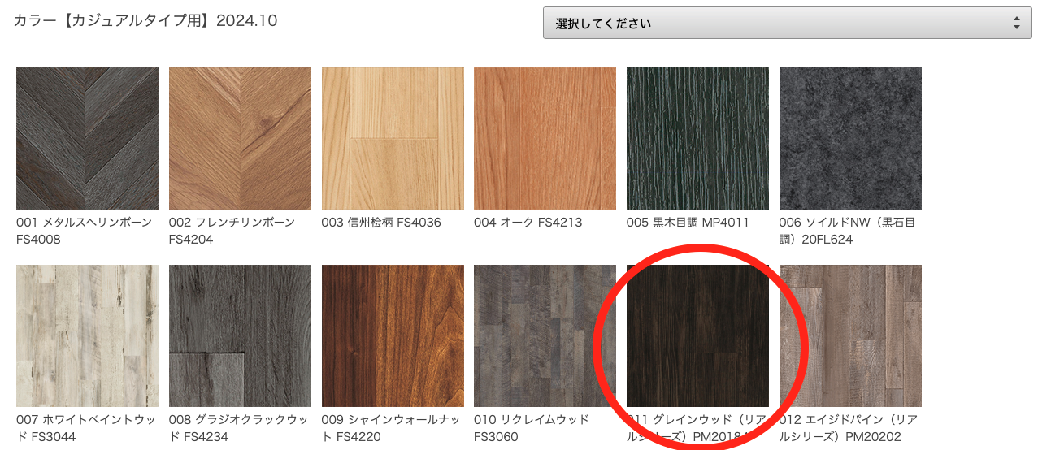Select the 012 エイジドパイン swatch

click(850, 335)
